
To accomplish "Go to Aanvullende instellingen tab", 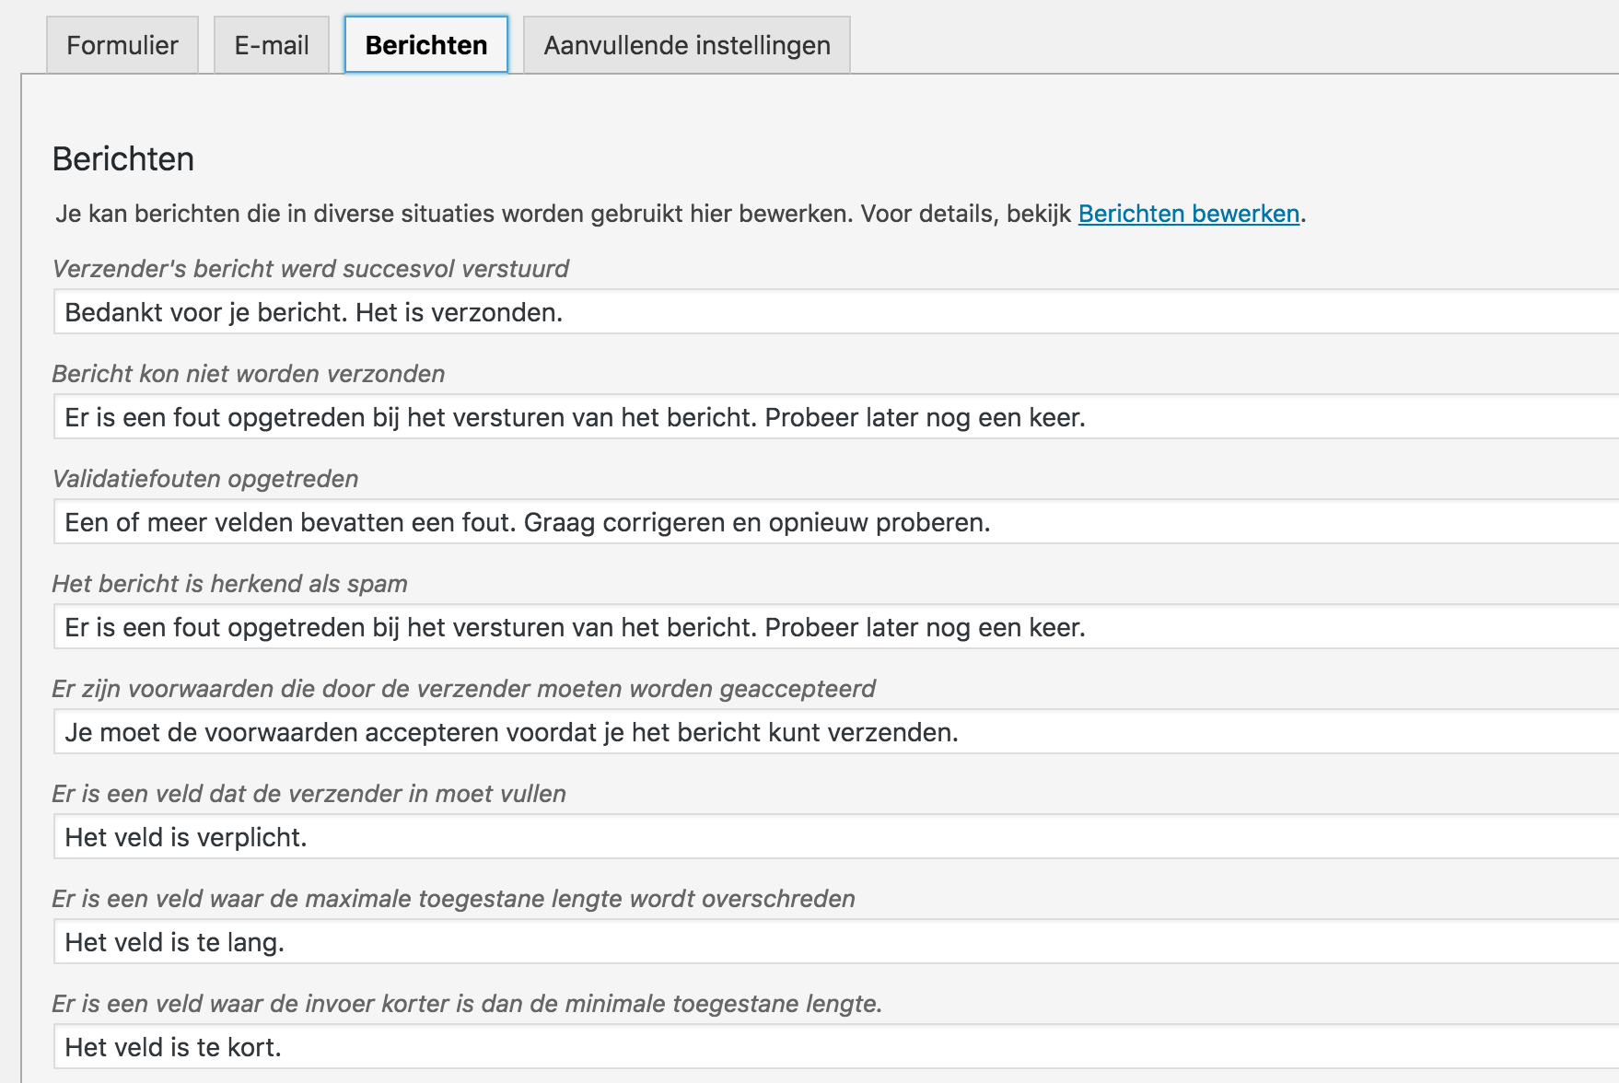I will 686,45.
